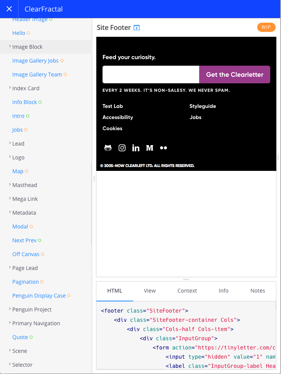Open Site Footer preview in new window icon

pos(137,28)
